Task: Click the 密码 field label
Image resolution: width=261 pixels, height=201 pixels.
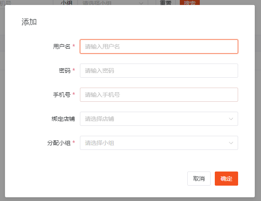Action: pyautogui.click(x=65, y=71)
